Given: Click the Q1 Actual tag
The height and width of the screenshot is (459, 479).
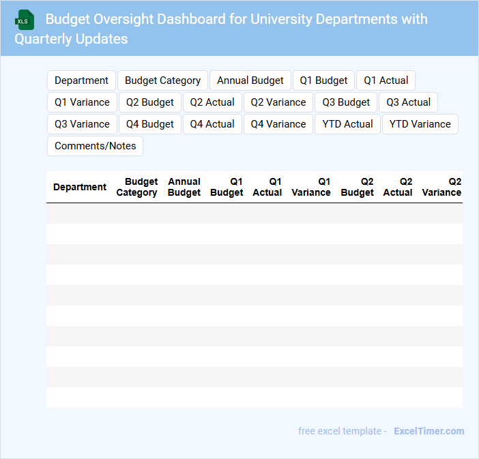Looking at the screenshot, I should pyautogui.click(x=386, y=80).
